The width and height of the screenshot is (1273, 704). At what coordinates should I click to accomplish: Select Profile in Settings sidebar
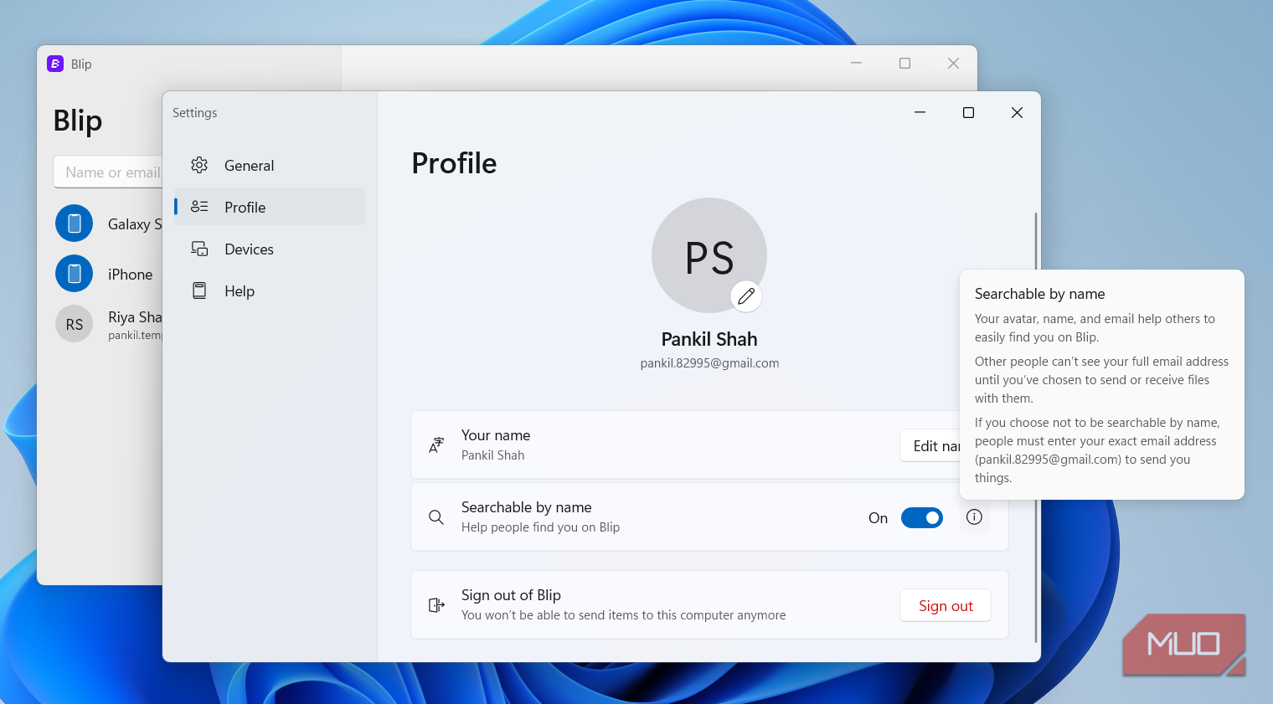270,207
